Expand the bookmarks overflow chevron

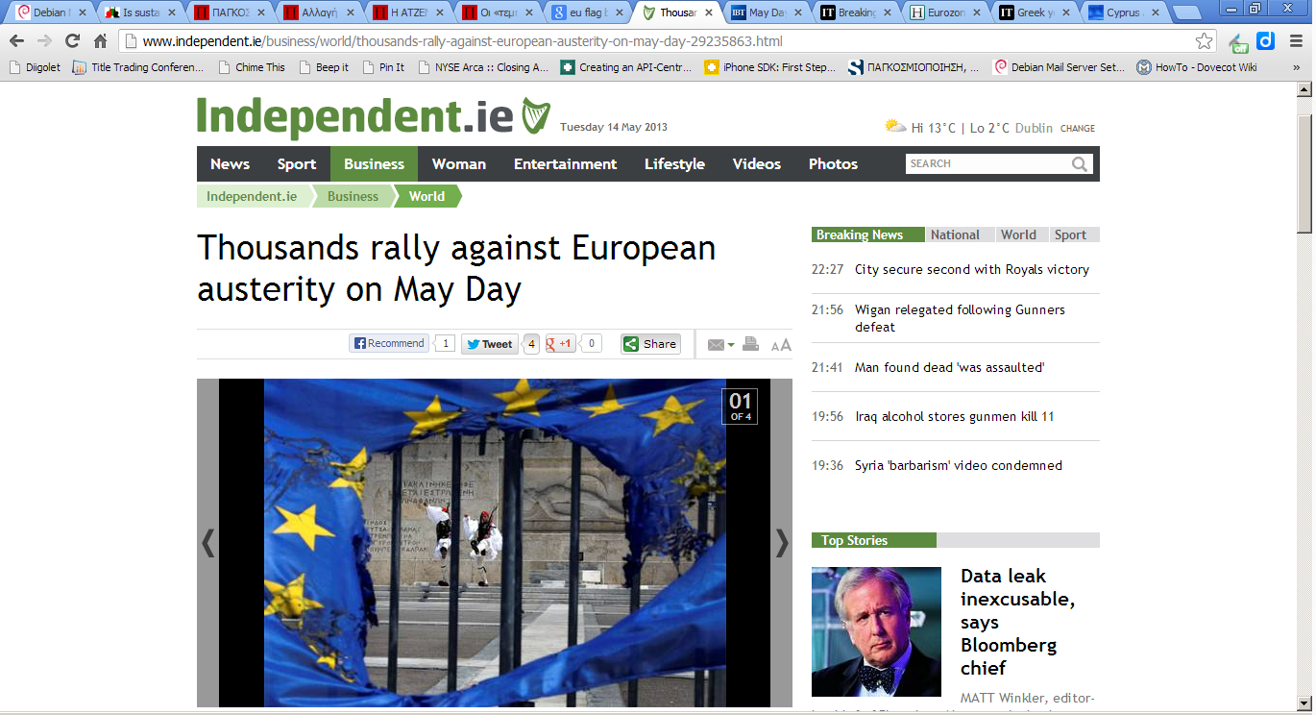click(x=1295, y=67)
